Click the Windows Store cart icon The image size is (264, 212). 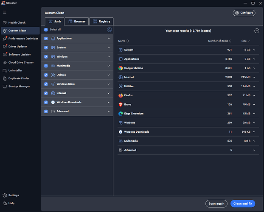click(x=53, y=84)
